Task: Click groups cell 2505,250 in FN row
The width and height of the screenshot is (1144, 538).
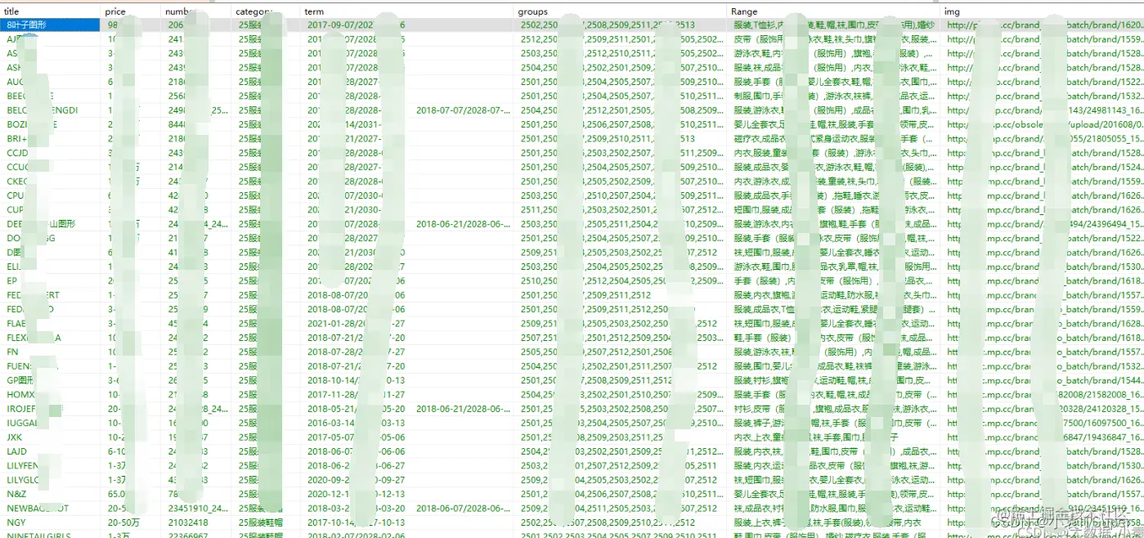Action: pyautogui.click(x=620, y=352)
